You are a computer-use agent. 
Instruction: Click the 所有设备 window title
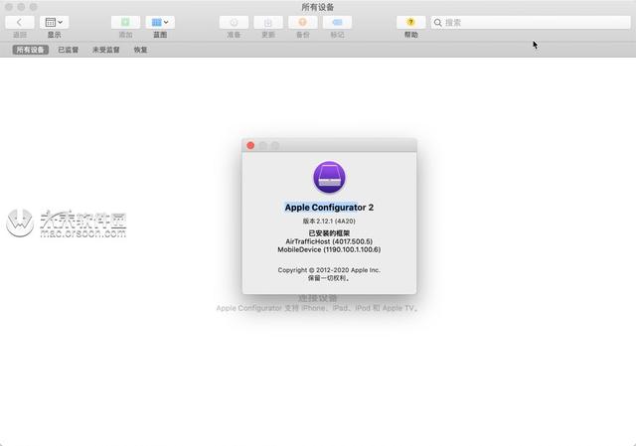tap(318, 7)
